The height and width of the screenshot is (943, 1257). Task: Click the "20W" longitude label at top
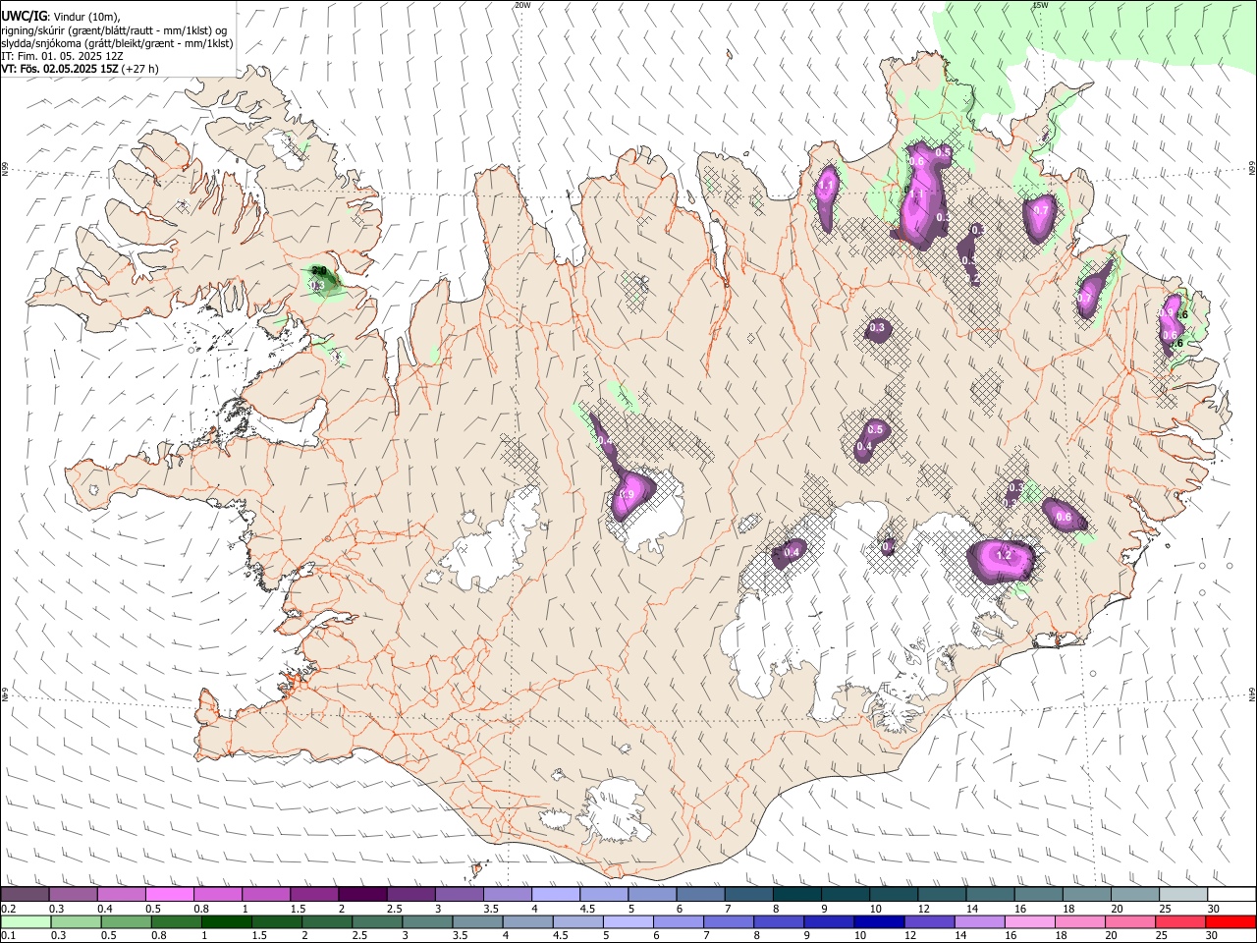point(522,5)
